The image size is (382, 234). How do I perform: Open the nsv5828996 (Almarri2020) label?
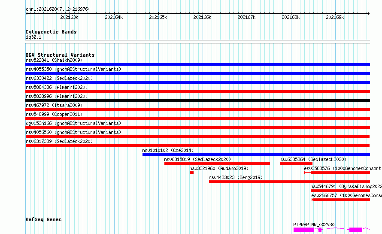click(57, 96)
